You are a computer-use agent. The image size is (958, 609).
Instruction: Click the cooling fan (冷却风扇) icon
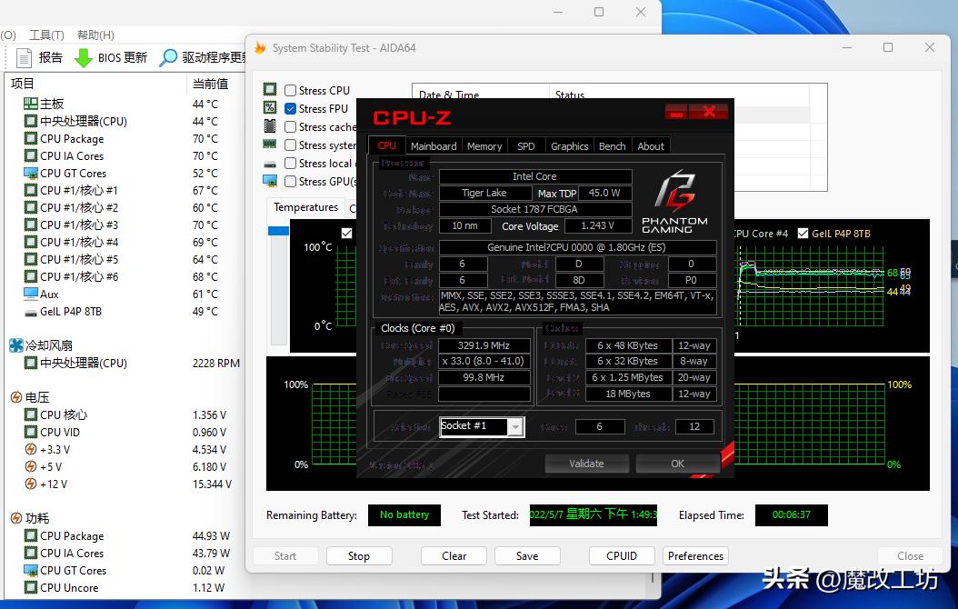16,345
